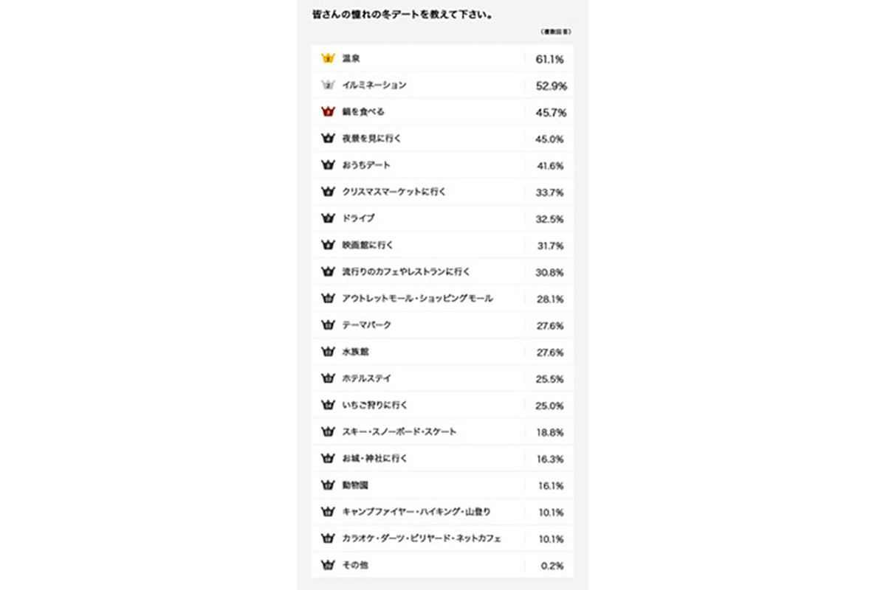
Task: Select the 映画館に行く row label
Action: (x=368, y=245)
